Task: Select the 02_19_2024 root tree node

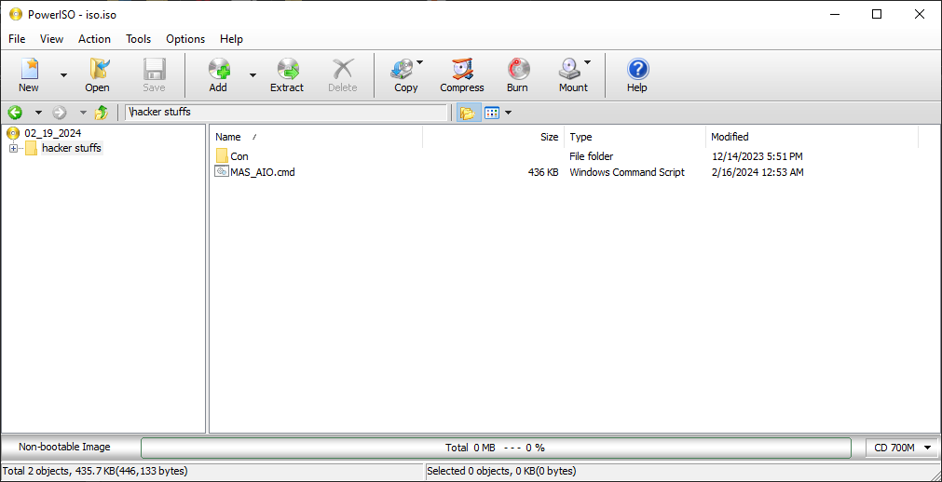Action: [x=53, y=133]
